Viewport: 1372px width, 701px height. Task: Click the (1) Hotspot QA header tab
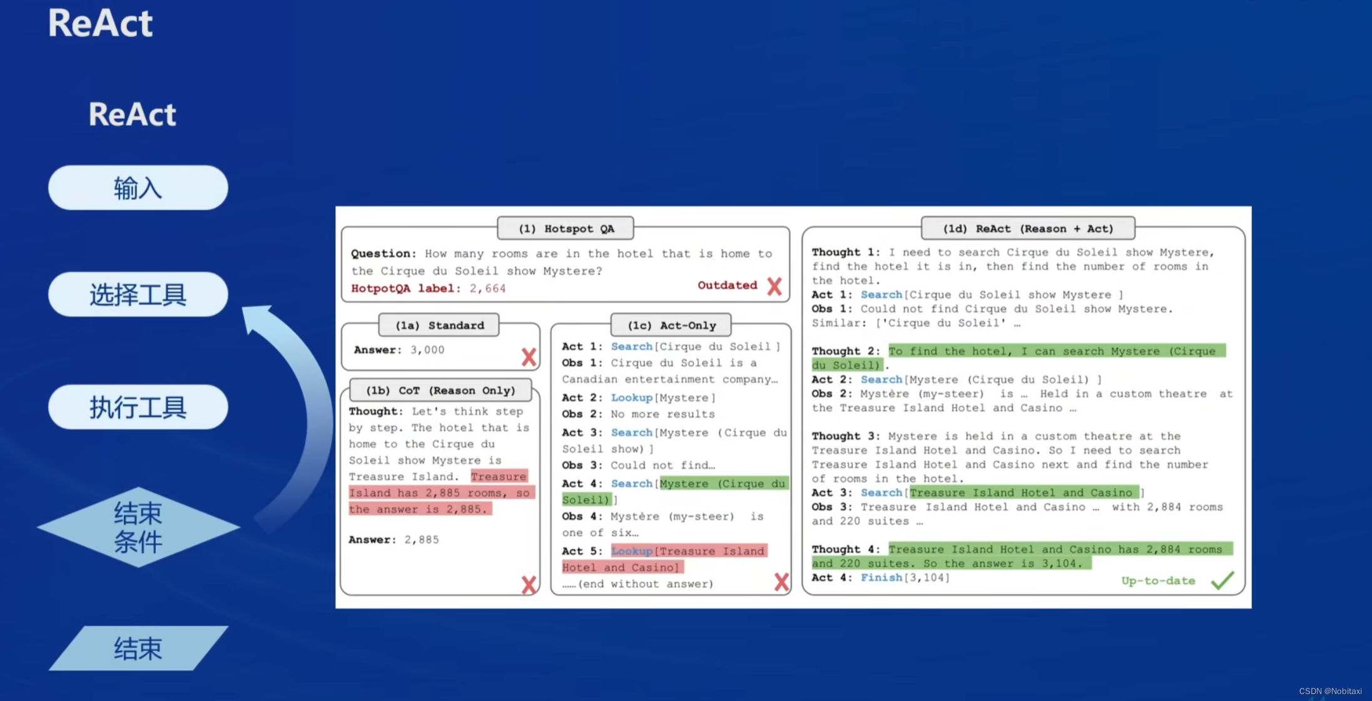click(x=566, y=228)
